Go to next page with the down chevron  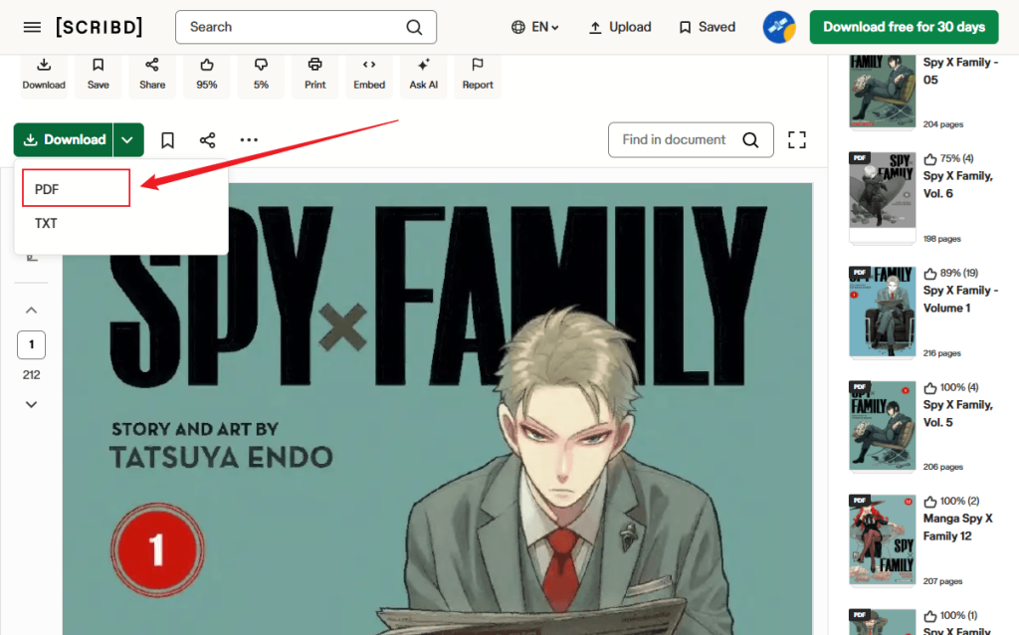(31, 404)
